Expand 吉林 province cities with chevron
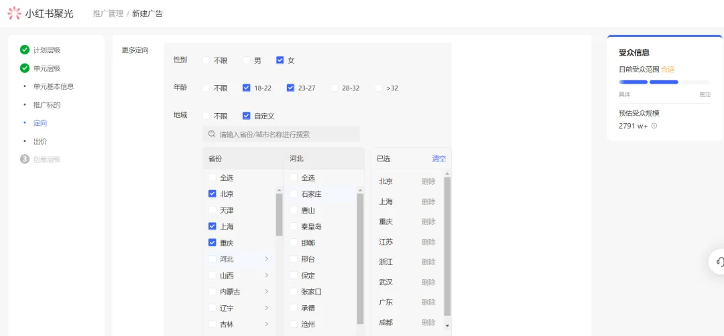724x336 pixels. tap(266, 324)
